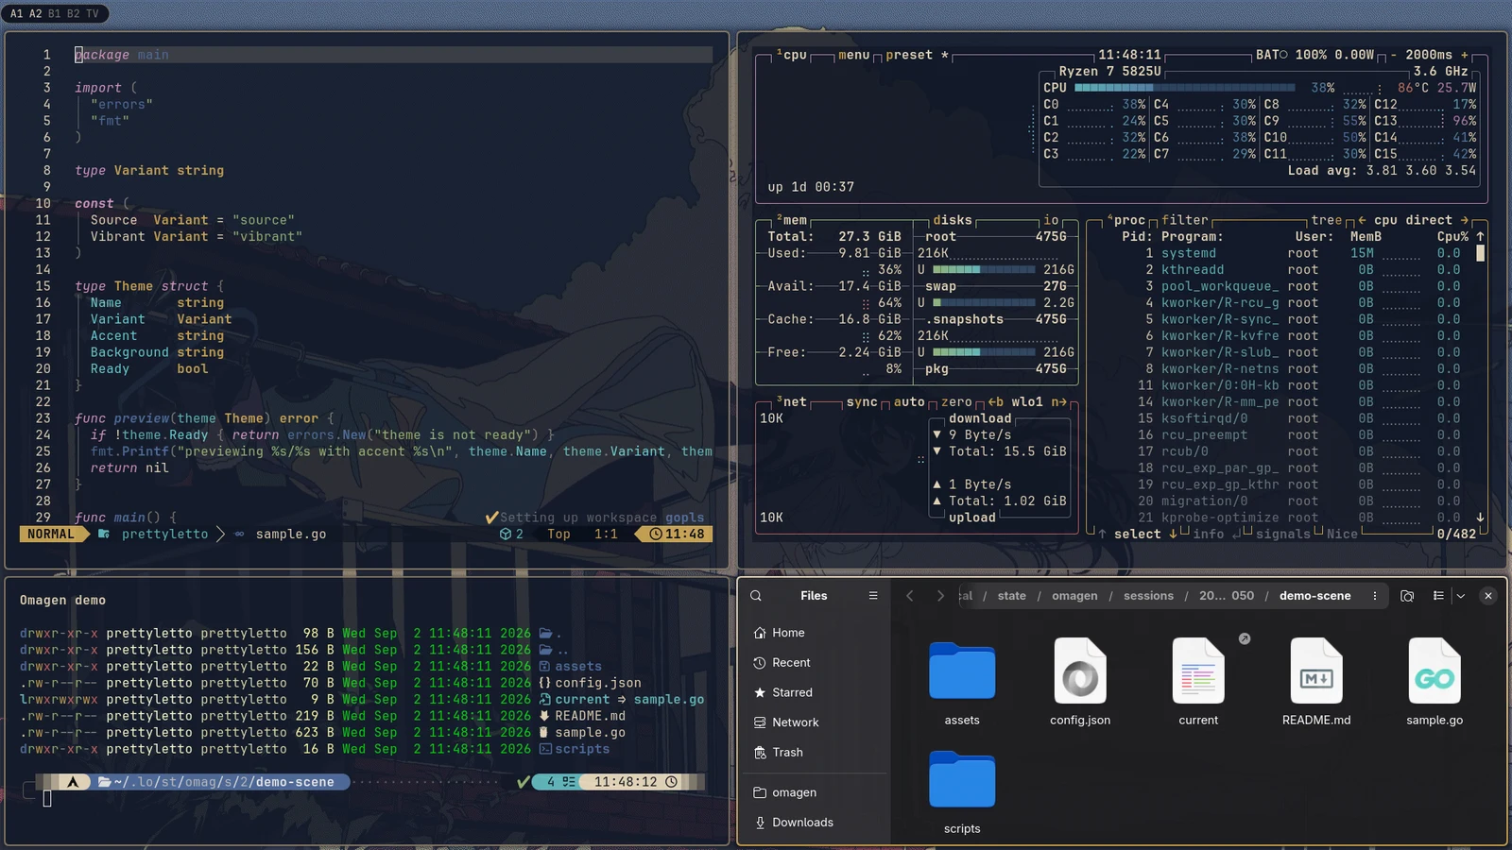The width and height of the screenshot is (1512, 850).
Task: Open the current symlink file icon
Action: [x=1198, y=671]
